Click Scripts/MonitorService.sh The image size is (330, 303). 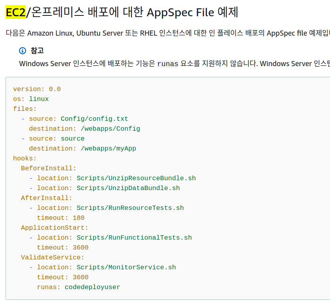pos(126,267)
